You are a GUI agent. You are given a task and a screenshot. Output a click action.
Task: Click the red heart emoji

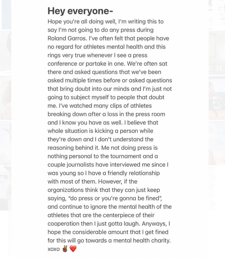click(73, 249)
